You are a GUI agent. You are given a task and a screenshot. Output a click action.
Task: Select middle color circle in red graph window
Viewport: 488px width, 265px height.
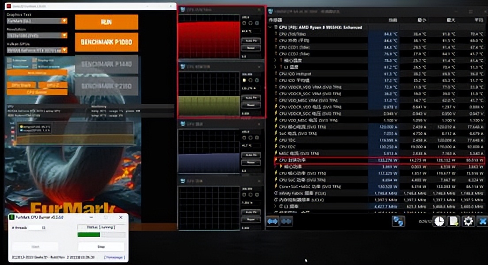pos(251,23)
